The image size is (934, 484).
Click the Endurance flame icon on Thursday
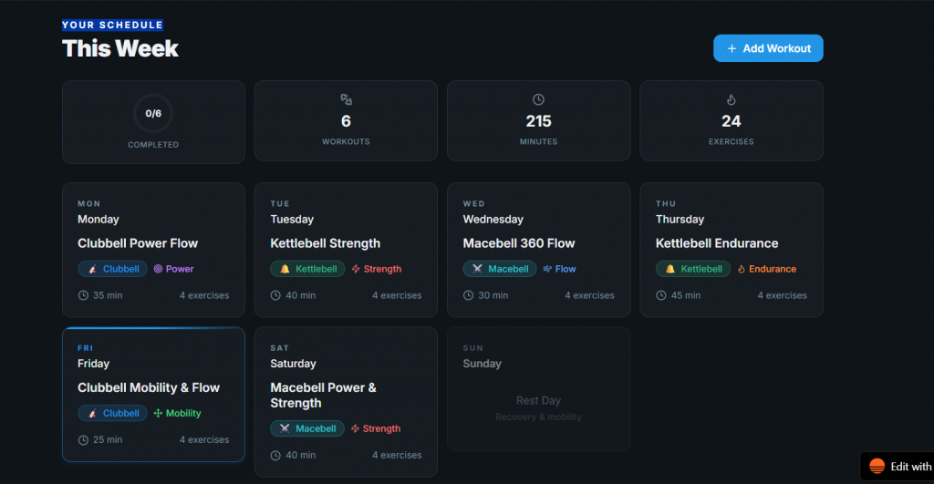(742, 269)
